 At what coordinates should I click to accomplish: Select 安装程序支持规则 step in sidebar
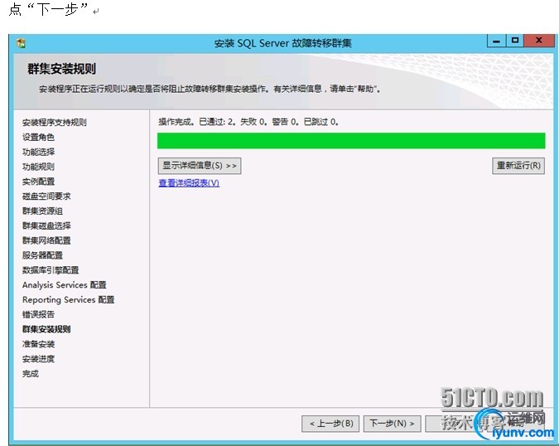click(55, 123)
